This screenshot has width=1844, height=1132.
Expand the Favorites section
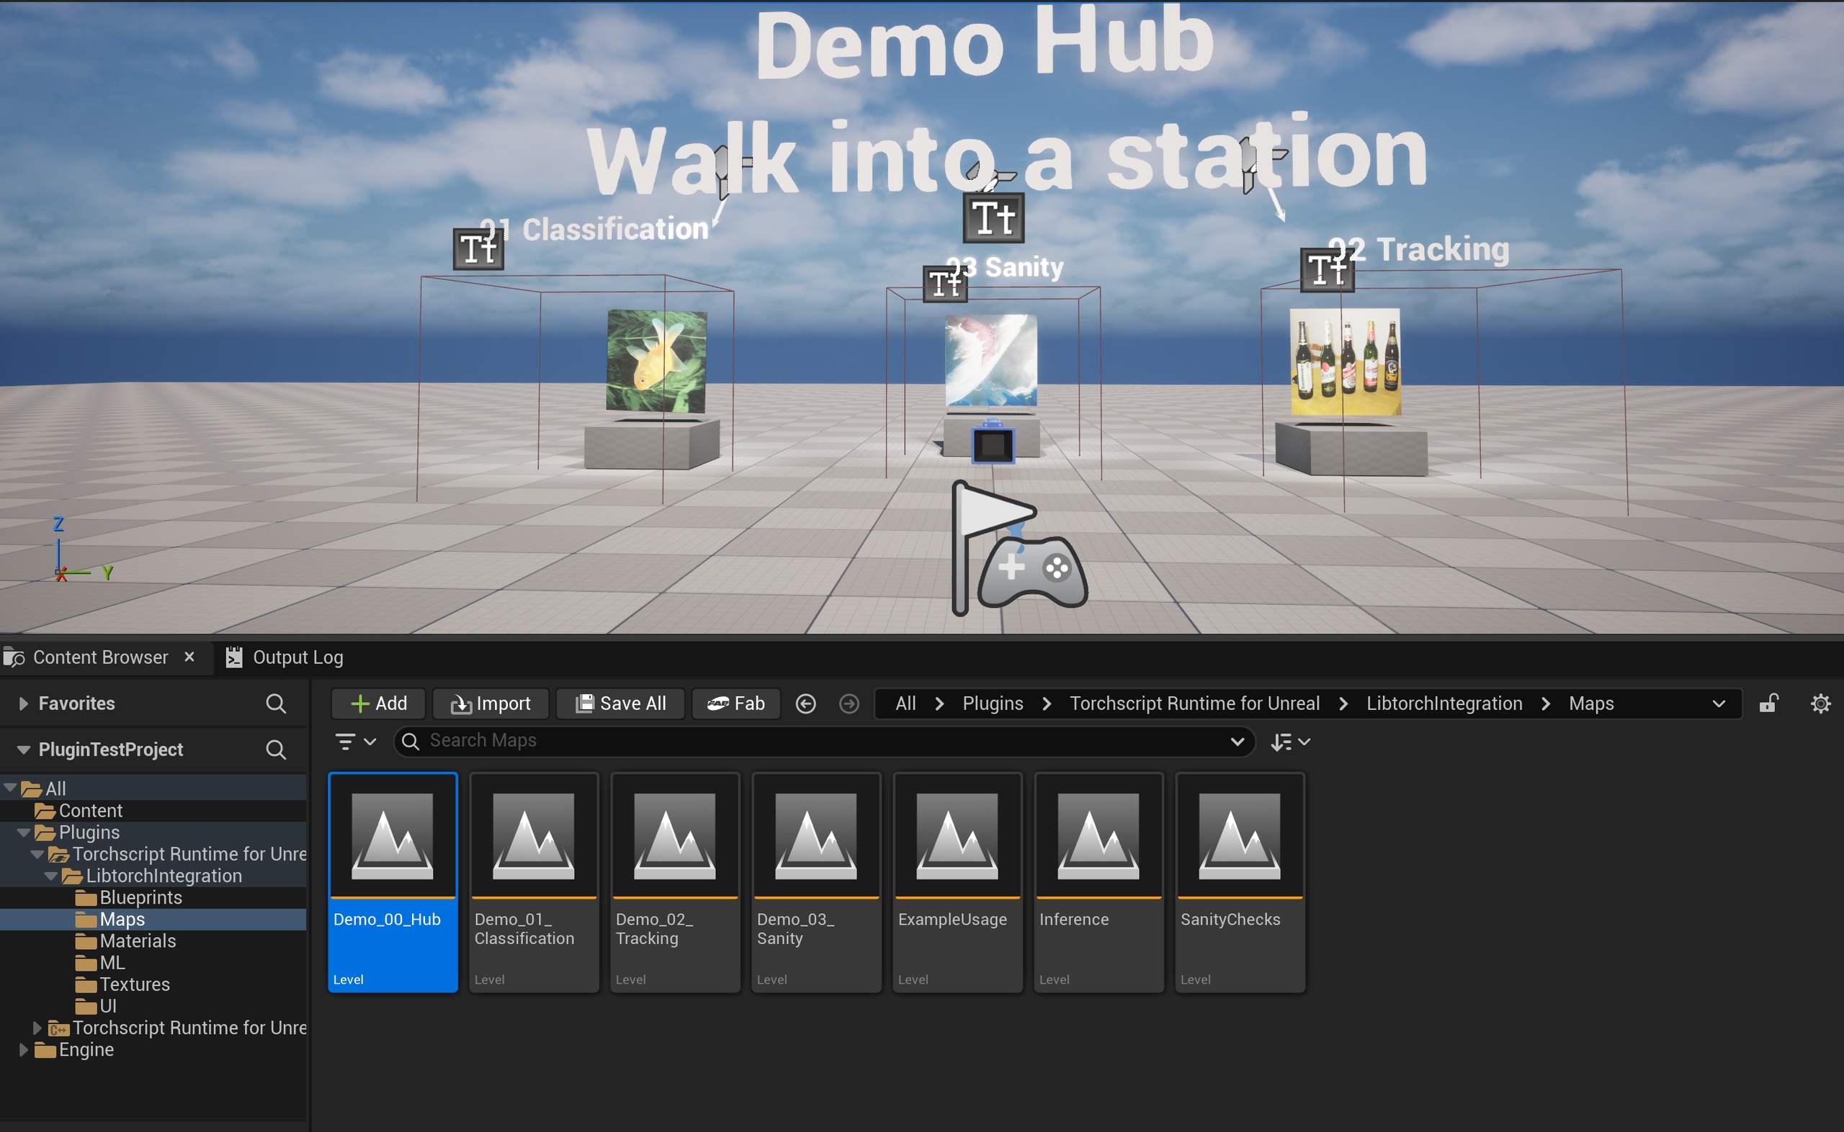(23, 704)
